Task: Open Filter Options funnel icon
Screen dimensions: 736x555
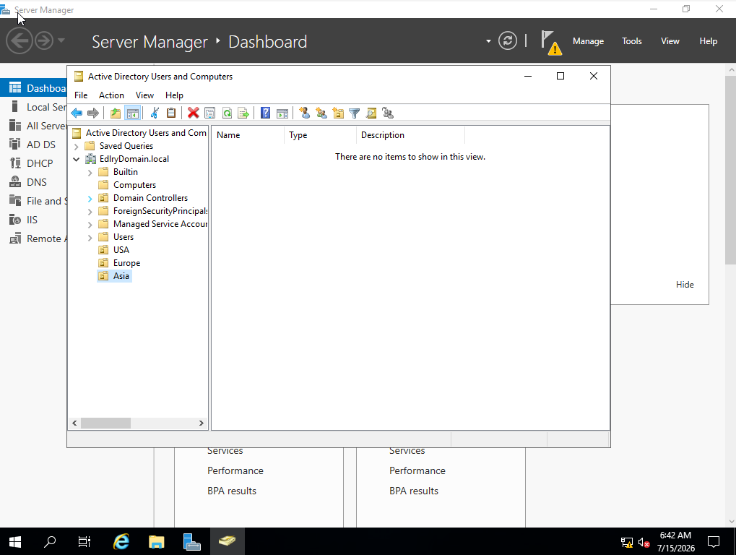Action: tap(355, 113)
